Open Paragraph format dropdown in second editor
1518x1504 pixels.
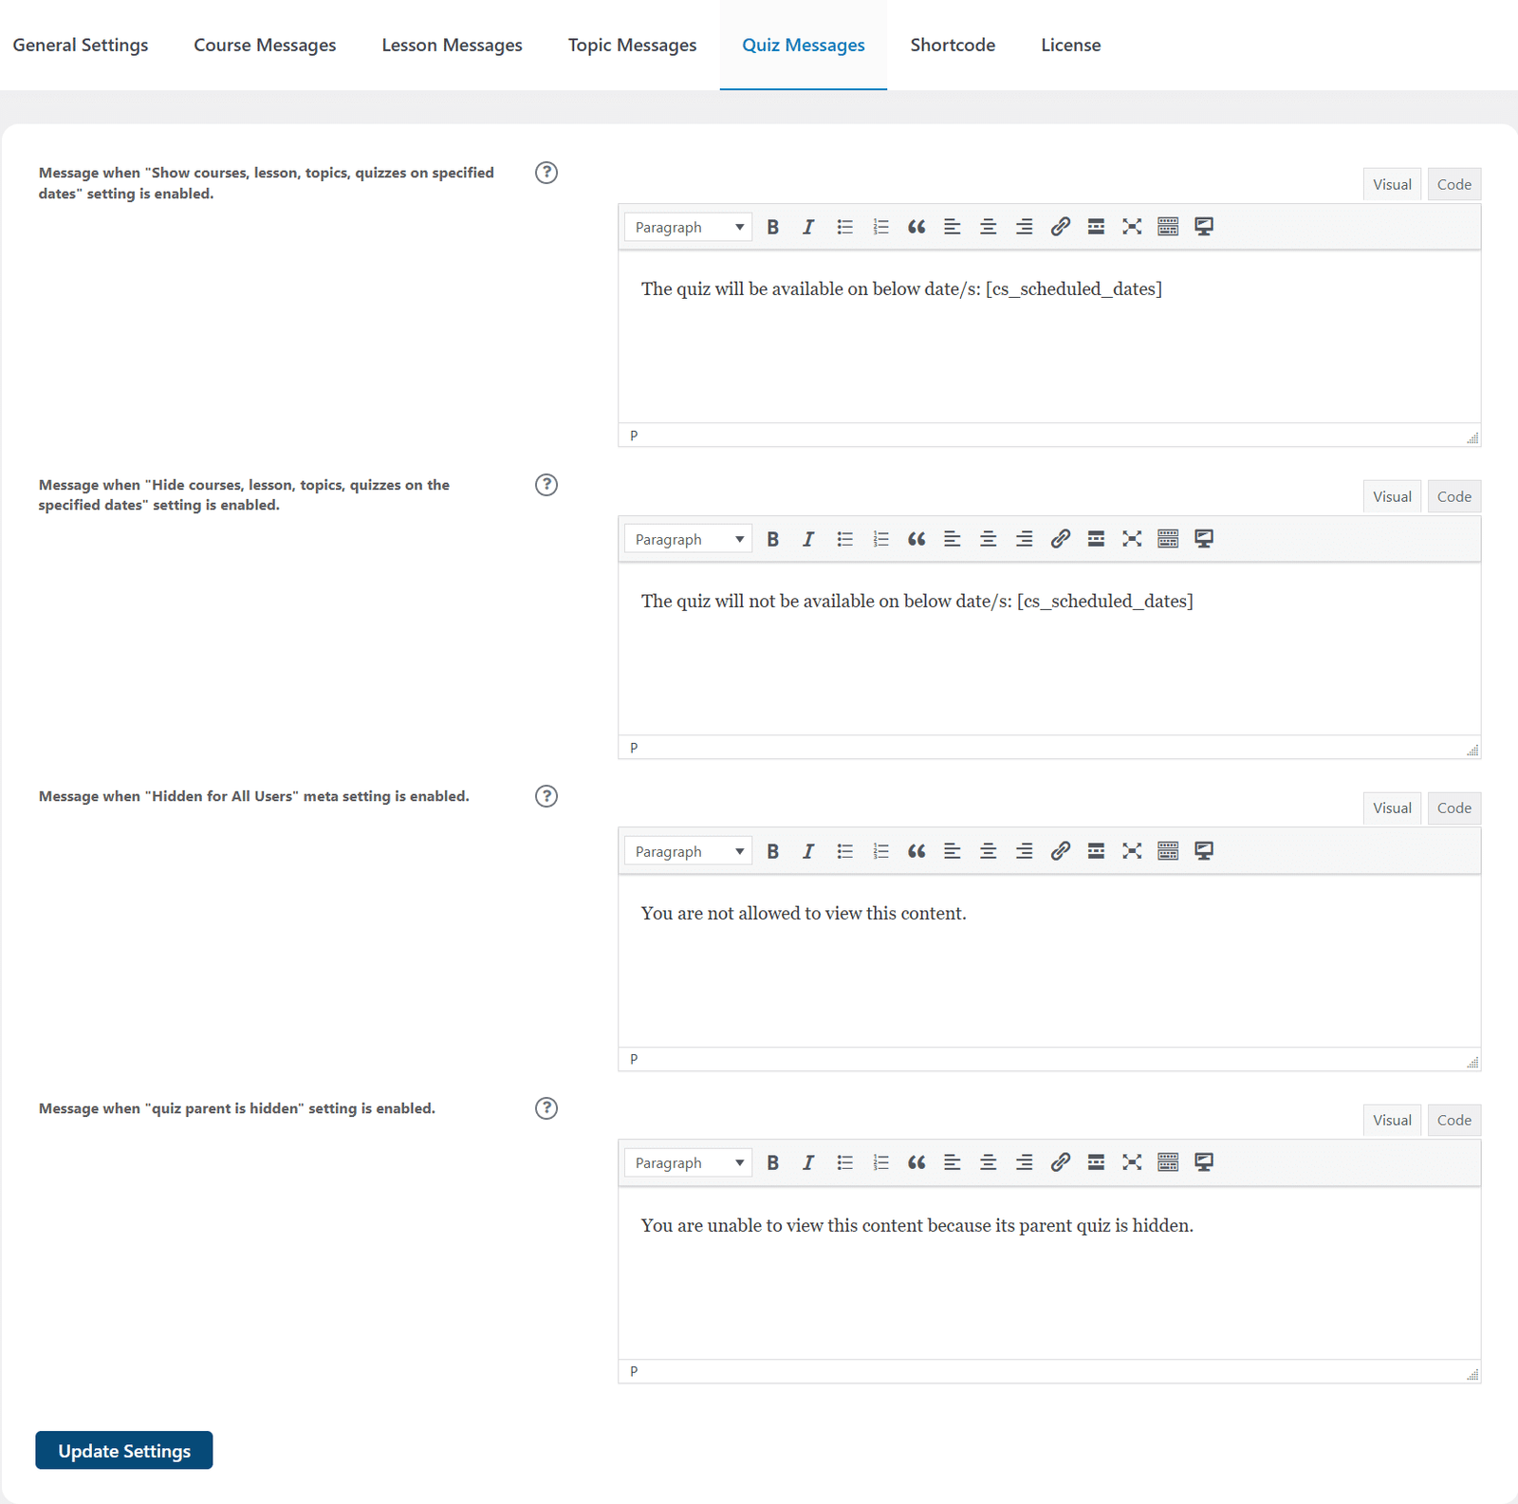pyautogui.click(x=688, y=539)
